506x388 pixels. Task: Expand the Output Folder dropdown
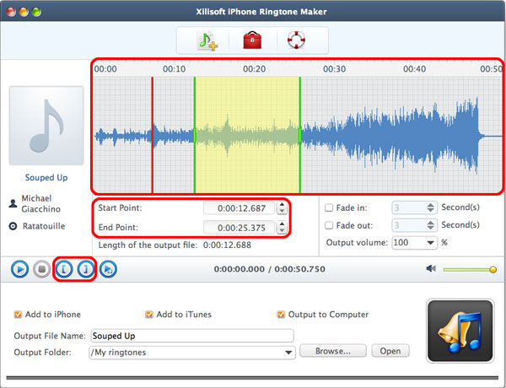[x=288, y=353]
